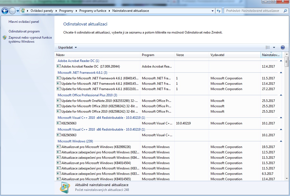
Task: Click Programy in the breadcrumb path
Action: pos(66,11)
